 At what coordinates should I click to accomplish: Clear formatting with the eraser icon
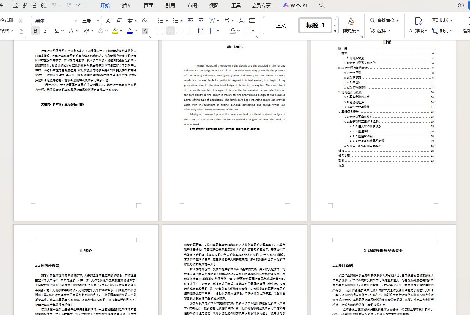[145, 20]
